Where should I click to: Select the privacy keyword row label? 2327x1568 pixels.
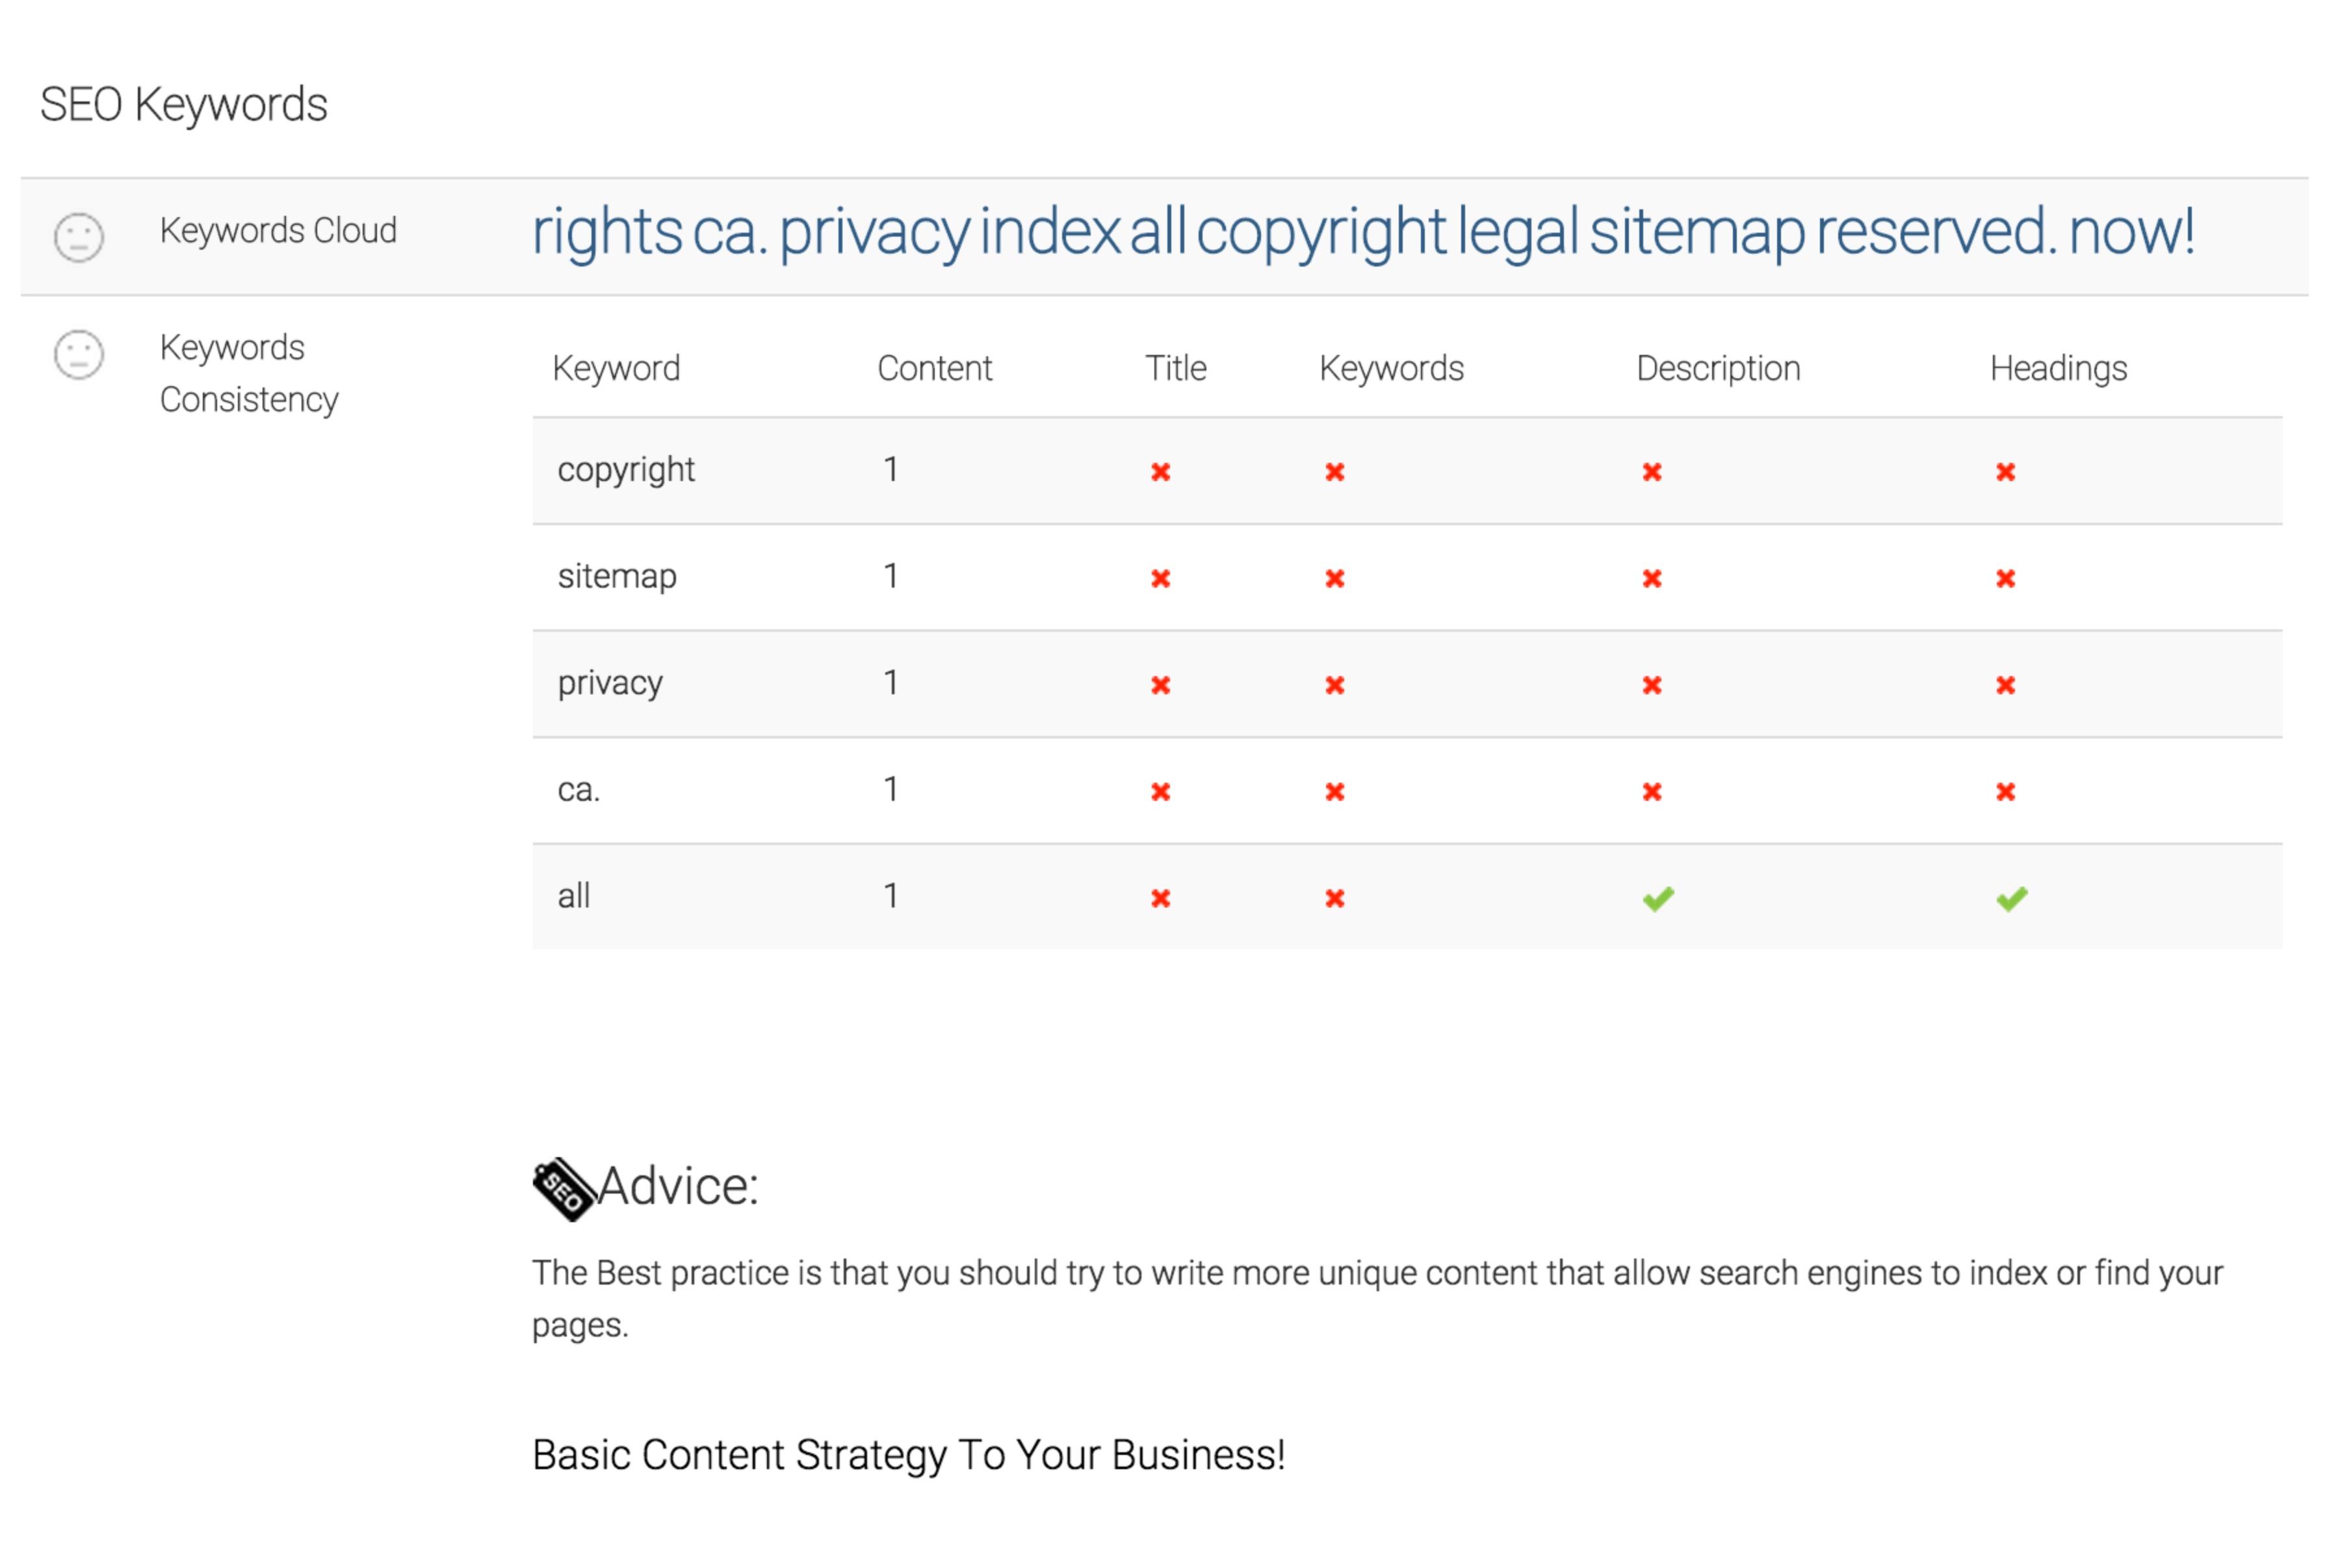[x=610, y=684]
